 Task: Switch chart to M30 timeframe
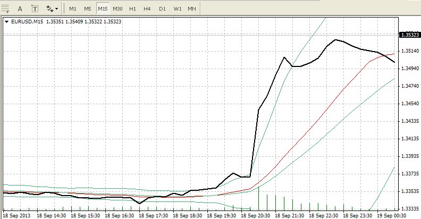coord(117,9)
